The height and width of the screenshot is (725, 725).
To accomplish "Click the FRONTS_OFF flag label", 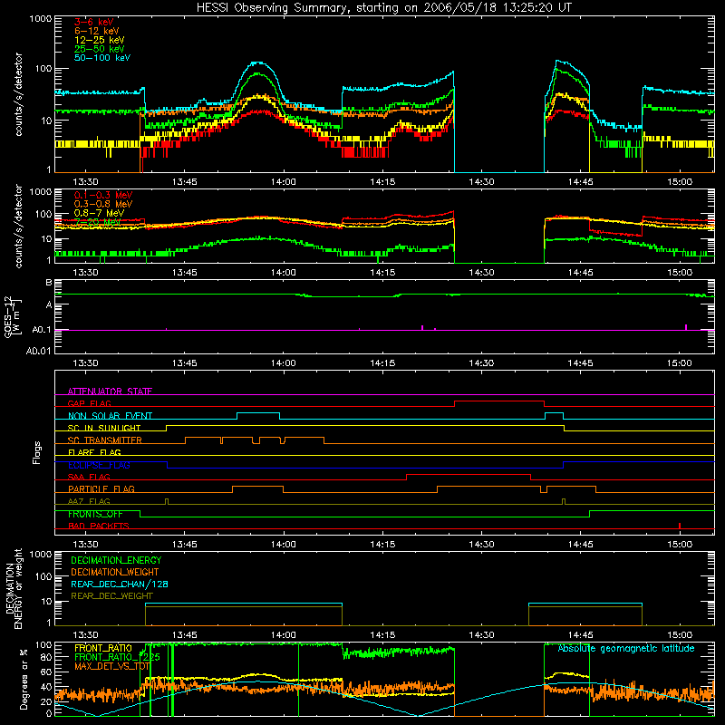I will click(x=95, y=514).
